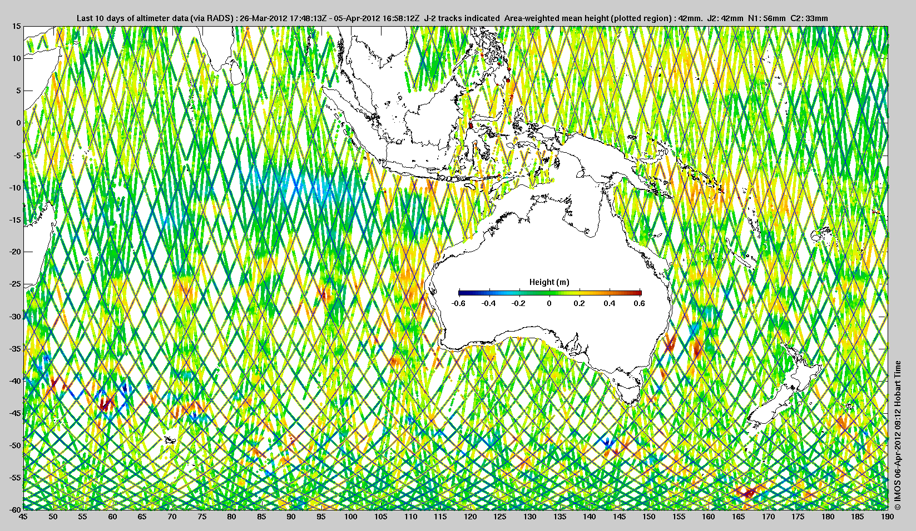The width and height of the screenshot is (916, 531).
Task: Click the latitude -10 axis label
Action: [x=14, y=187]
